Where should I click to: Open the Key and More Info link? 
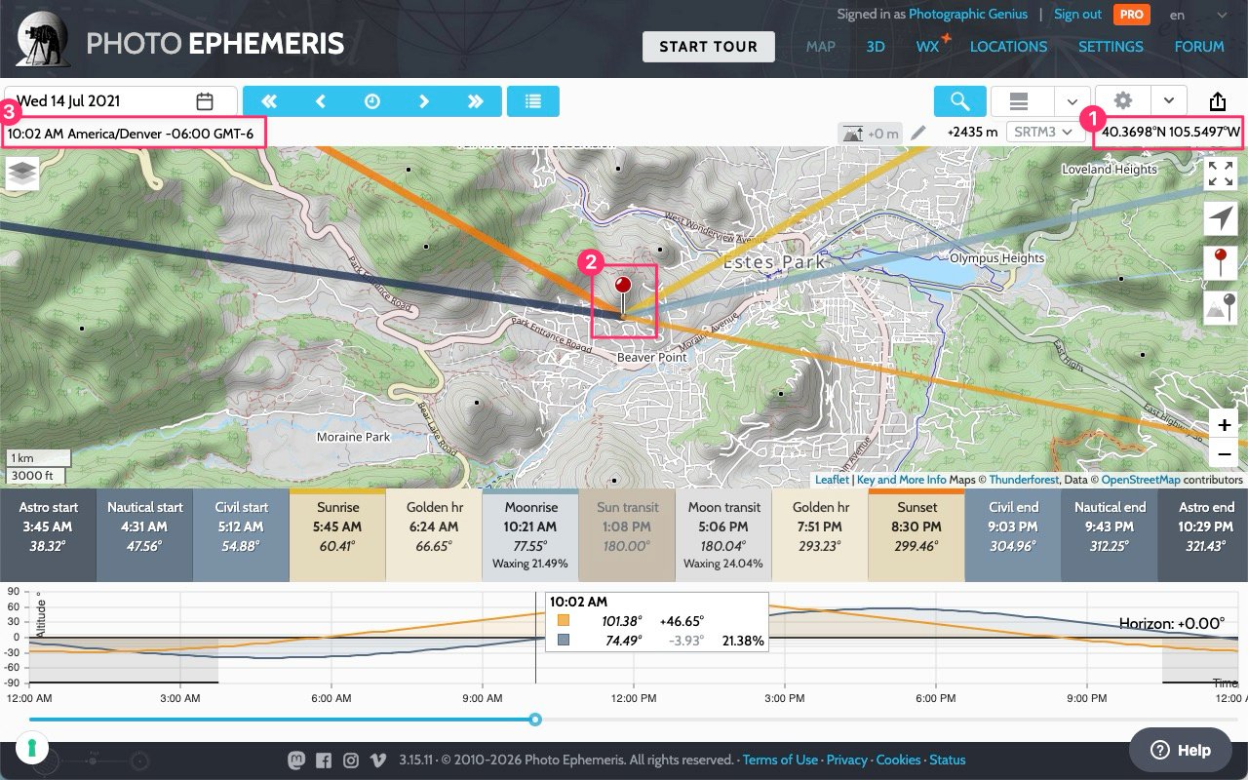(902, 480)
